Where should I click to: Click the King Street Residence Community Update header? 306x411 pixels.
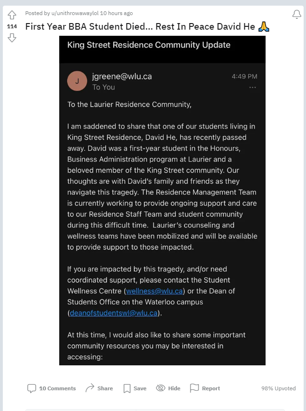[149, 45]
